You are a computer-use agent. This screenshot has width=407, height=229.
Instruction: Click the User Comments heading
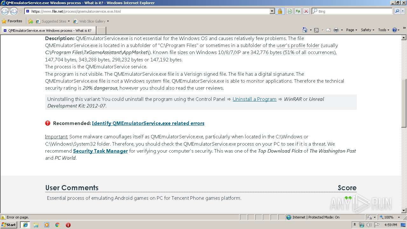click(x=72, y=188)
